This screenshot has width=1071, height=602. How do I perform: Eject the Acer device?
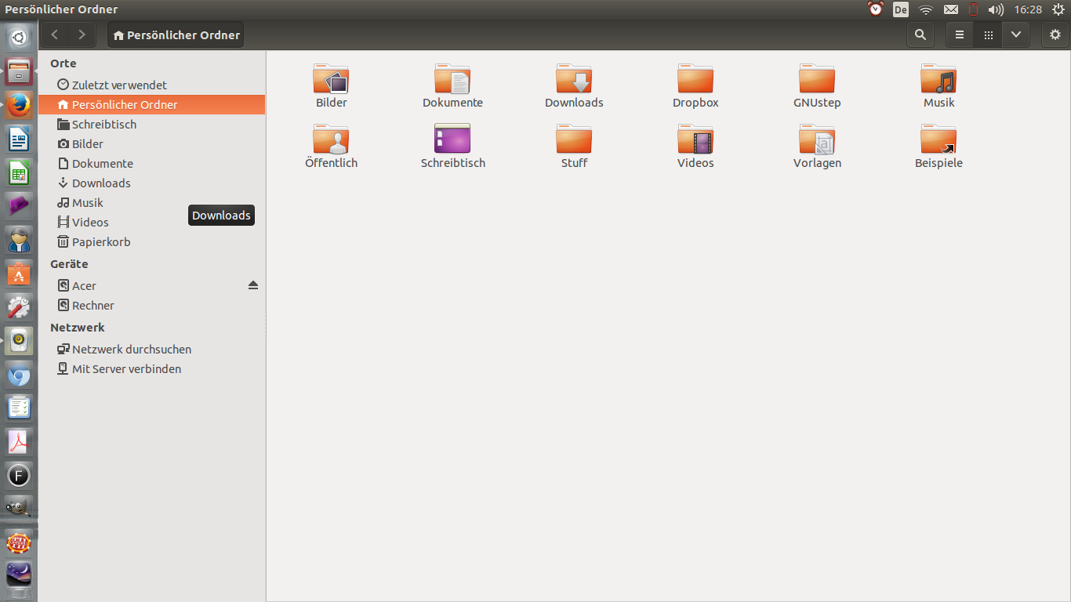point(252,285)
